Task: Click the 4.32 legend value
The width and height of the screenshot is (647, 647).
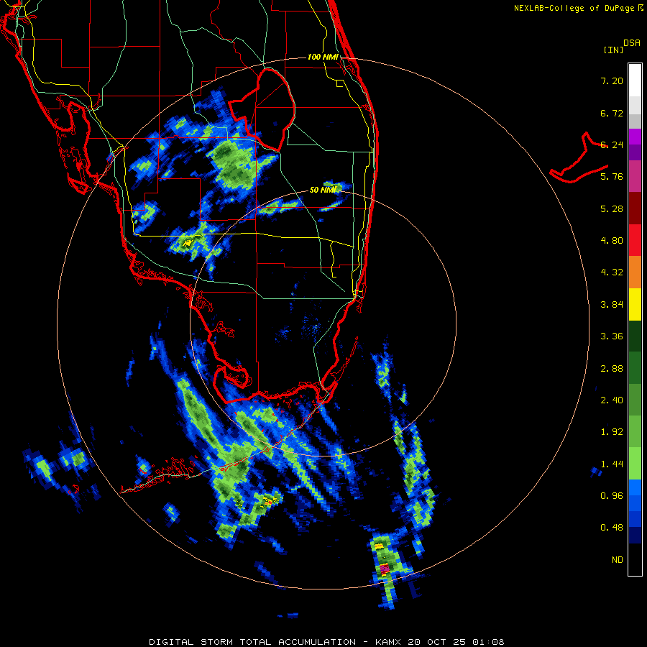Action: point(612,272)
